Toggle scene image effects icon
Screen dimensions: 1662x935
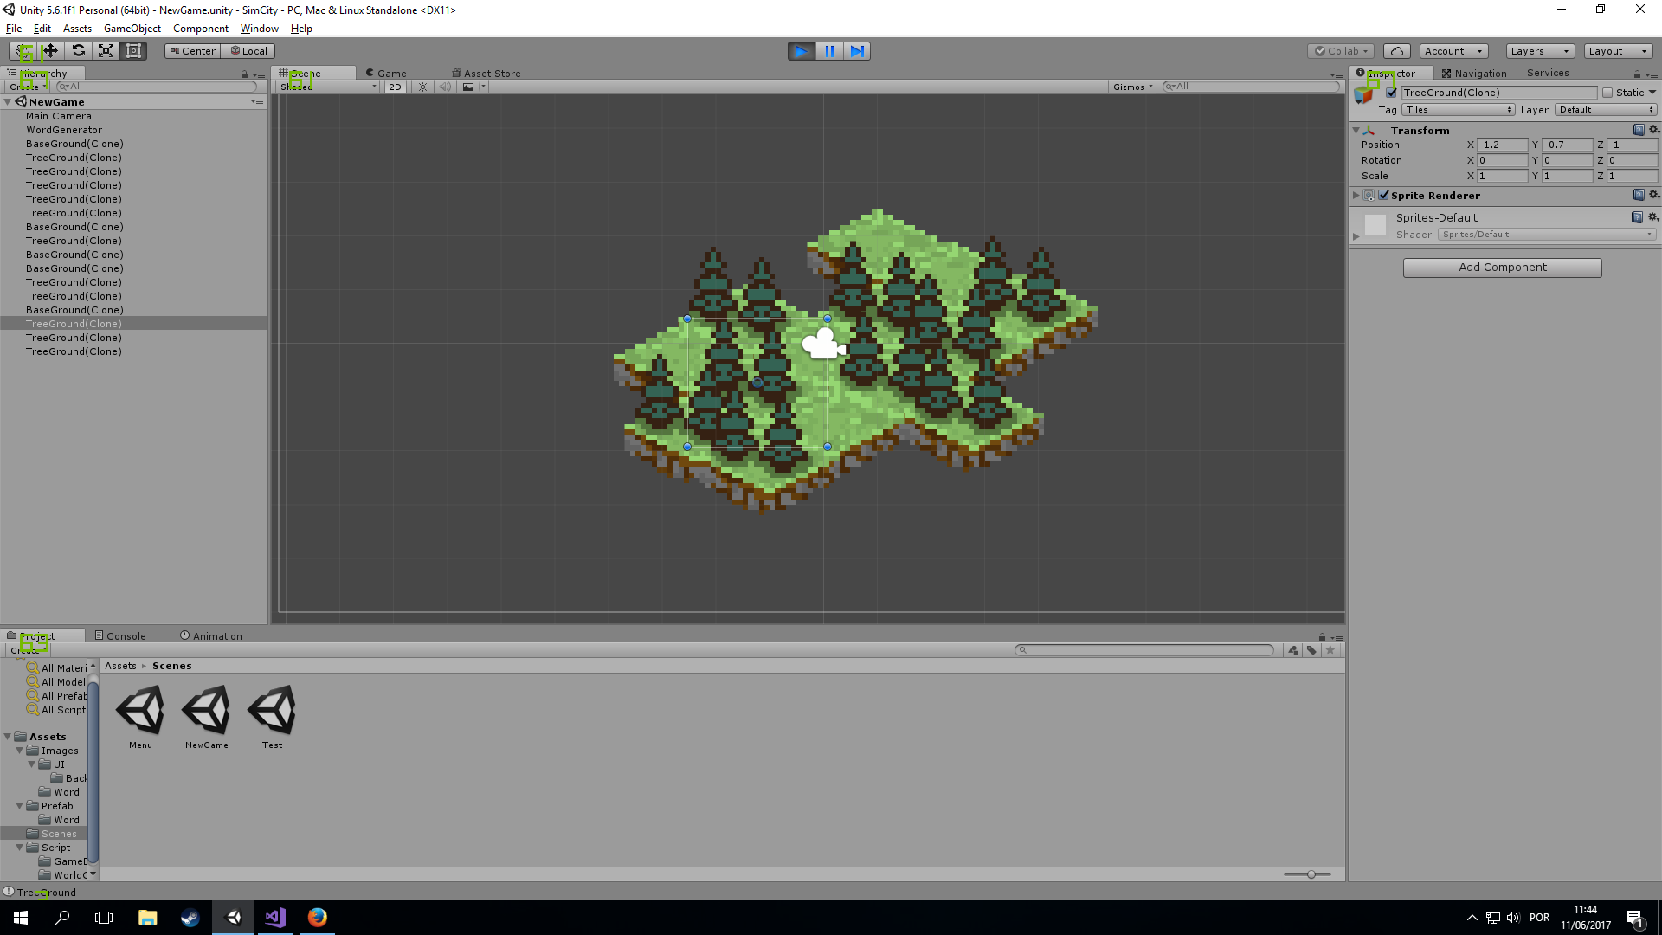point(468,87)
